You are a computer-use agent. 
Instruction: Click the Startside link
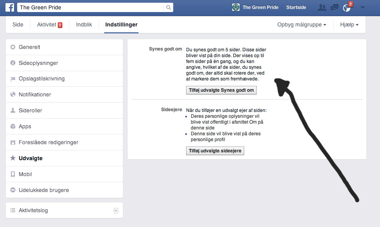[296, 7]
